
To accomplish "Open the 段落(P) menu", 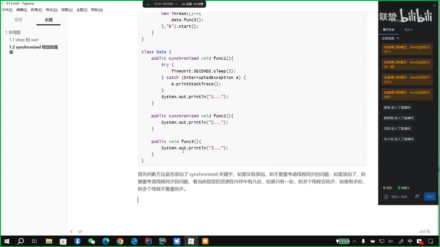I will tap(36, 10).
